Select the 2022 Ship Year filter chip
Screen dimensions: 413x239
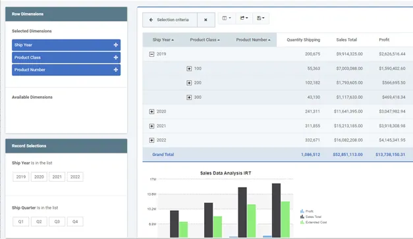[75, 177]
